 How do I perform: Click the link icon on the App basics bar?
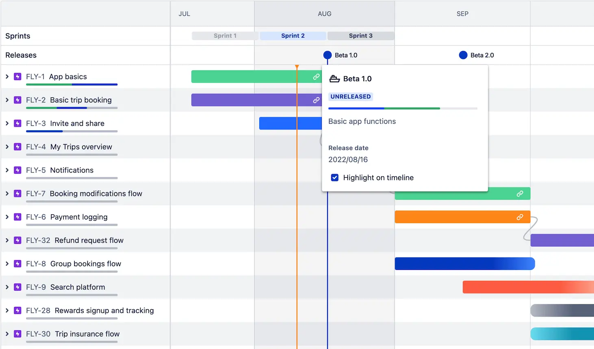[316, 77]
